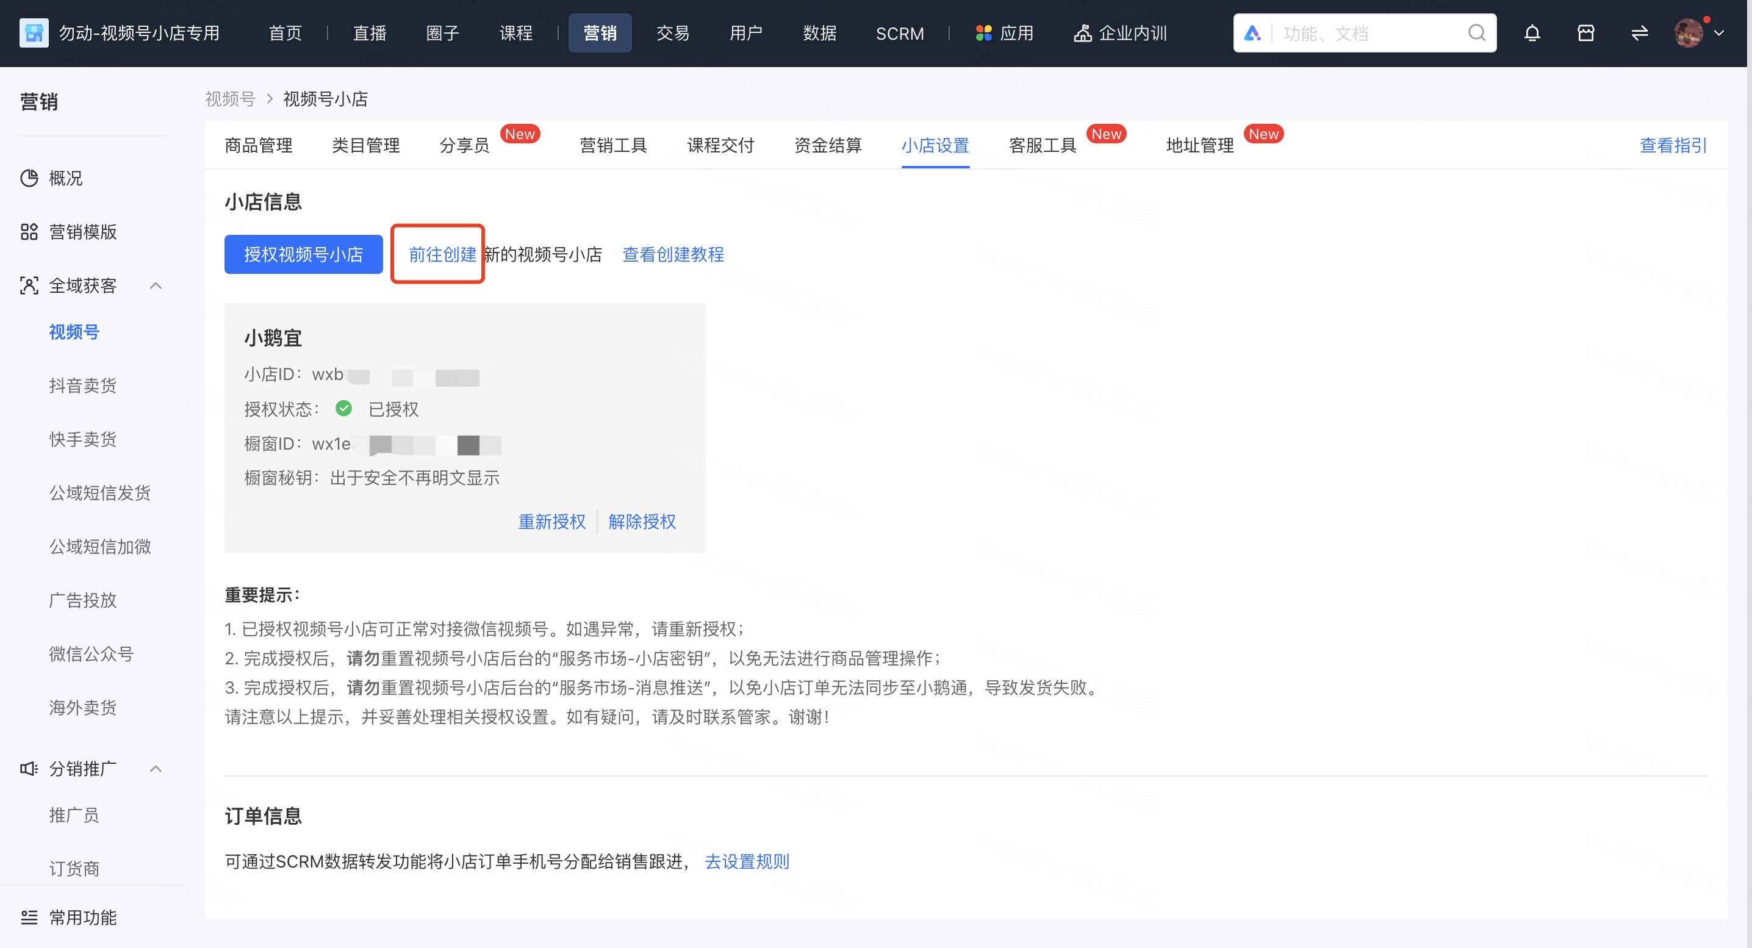Image resolution: width=1752 pixels, height=948 pixels.
Task: Open 快手卖货 in sidebar
Action: click(x=83, y=439)
